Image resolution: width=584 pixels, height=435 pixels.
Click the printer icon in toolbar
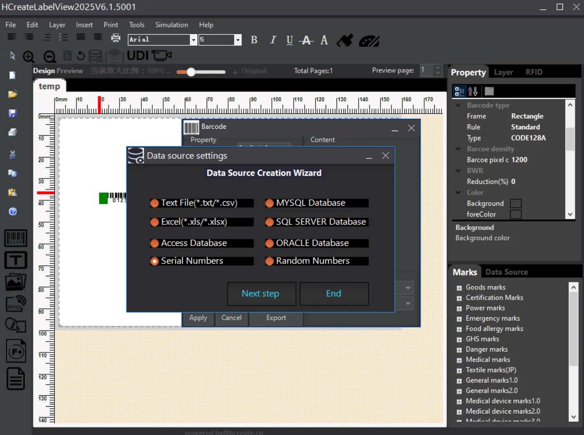click(x=116, y=38)
